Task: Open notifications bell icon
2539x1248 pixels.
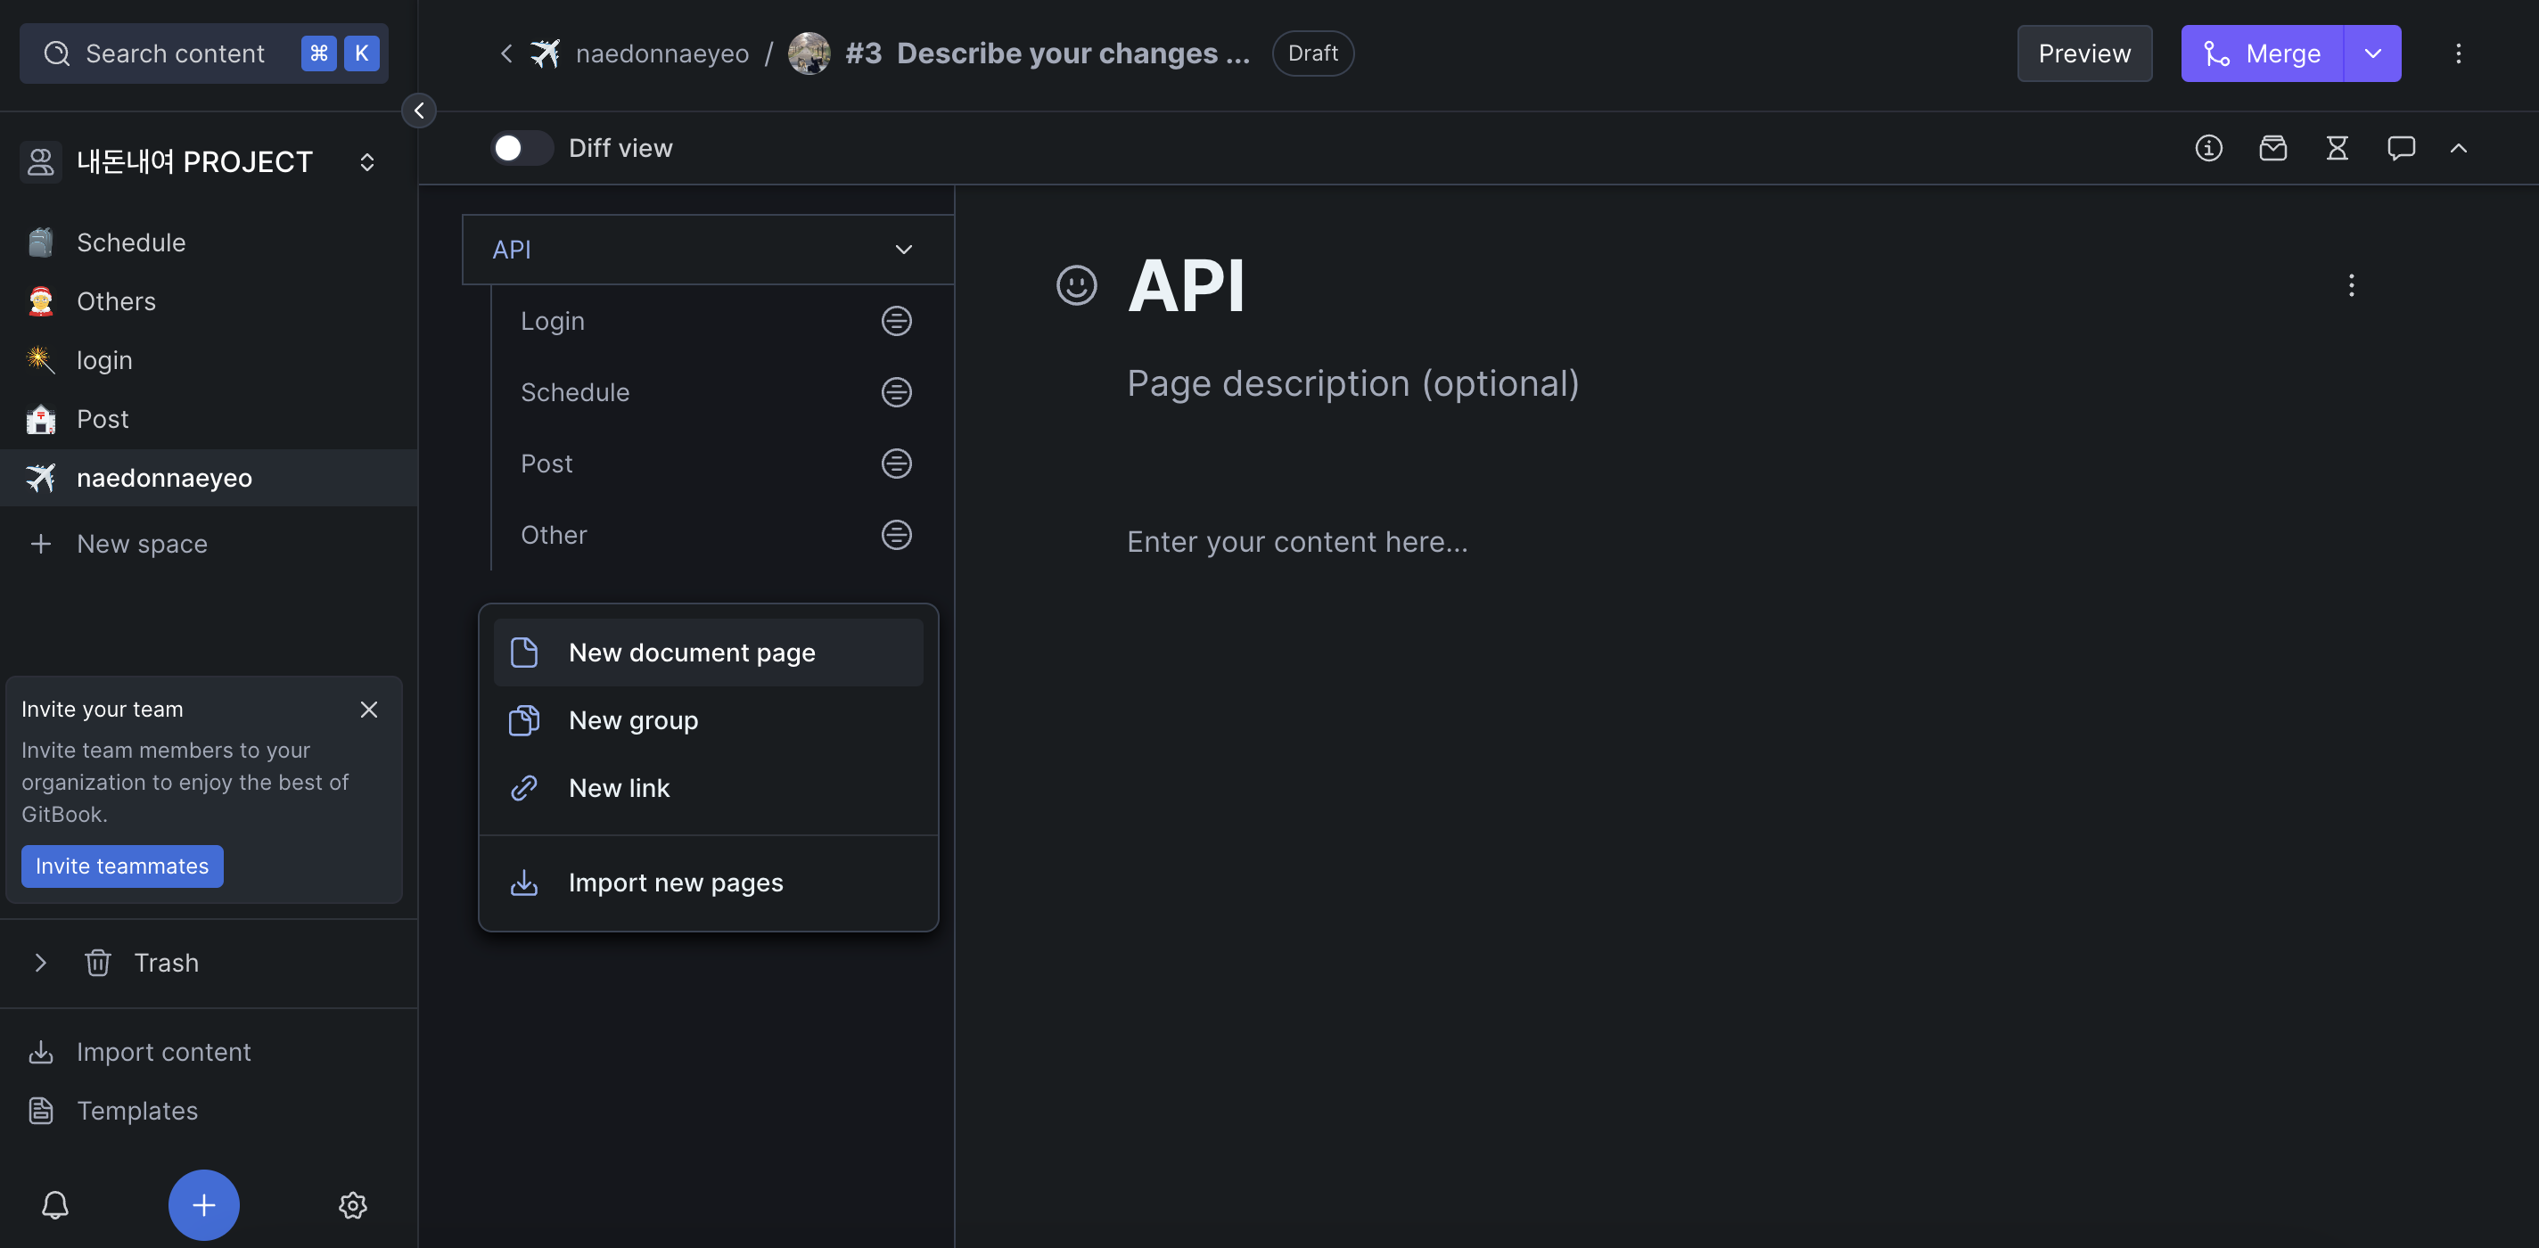Action: point(55,1204)
